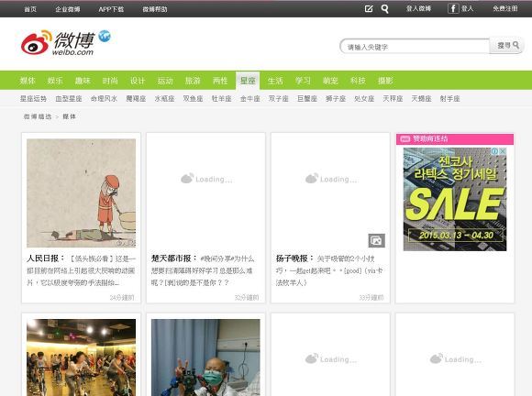Select the 时尚 category tab
The image size is (532, 396).
(x=110, y=81)
